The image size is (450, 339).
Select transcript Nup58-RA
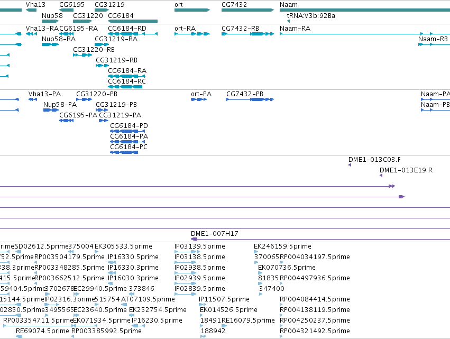click(x=50, y=44)
